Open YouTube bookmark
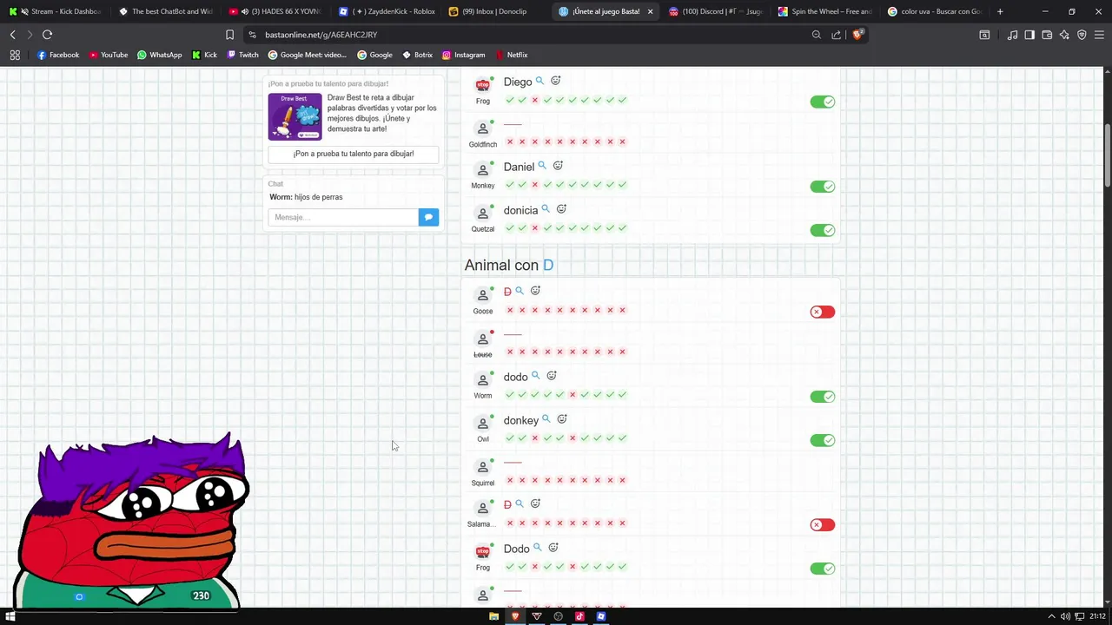 tap(109, 55)
